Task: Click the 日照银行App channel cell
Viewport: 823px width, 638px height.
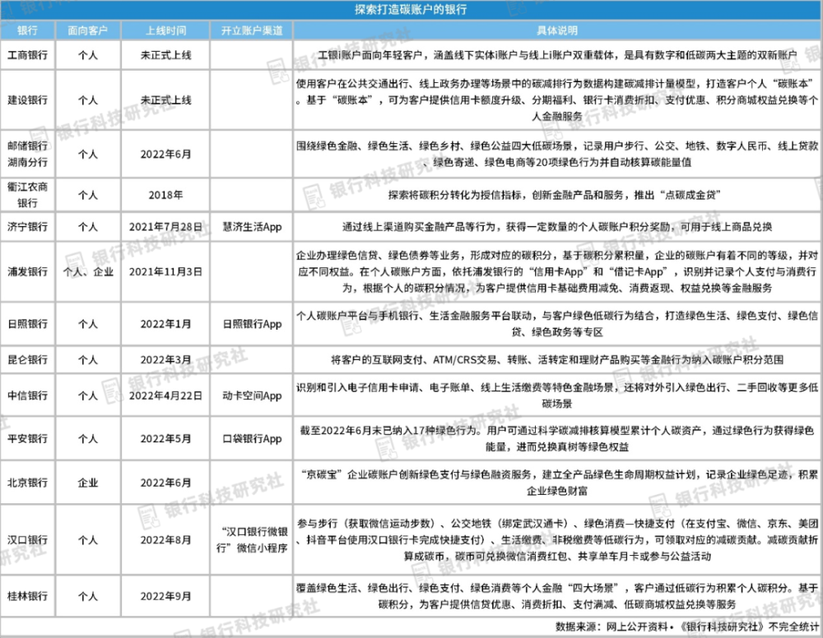Action: click(x=252, y=323)
